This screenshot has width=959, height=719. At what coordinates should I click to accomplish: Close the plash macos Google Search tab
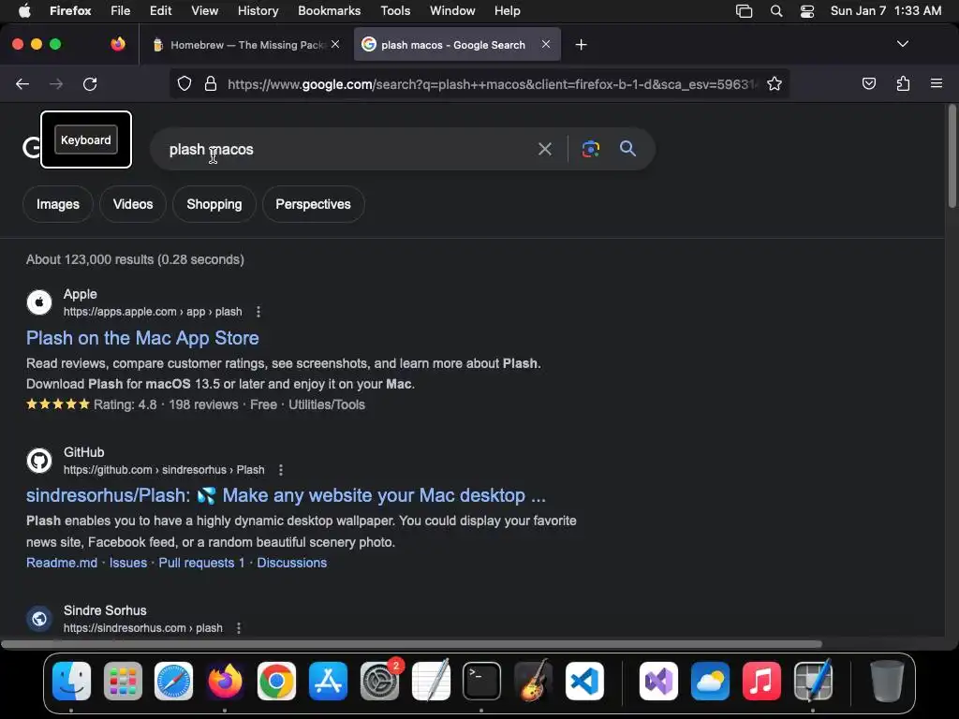[x=546, y=44]
